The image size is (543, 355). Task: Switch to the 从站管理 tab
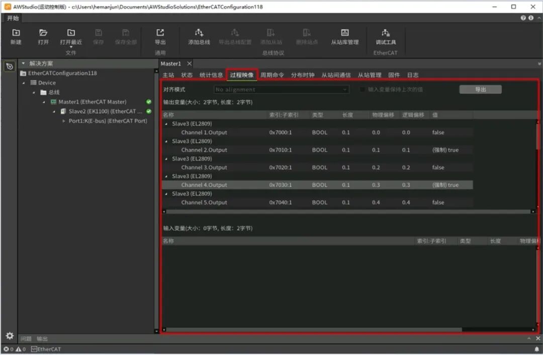[x=369, y=75]
